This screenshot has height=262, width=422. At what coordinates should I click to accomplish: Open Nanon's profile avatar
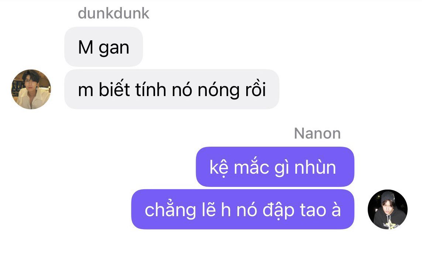pos(388,210)
